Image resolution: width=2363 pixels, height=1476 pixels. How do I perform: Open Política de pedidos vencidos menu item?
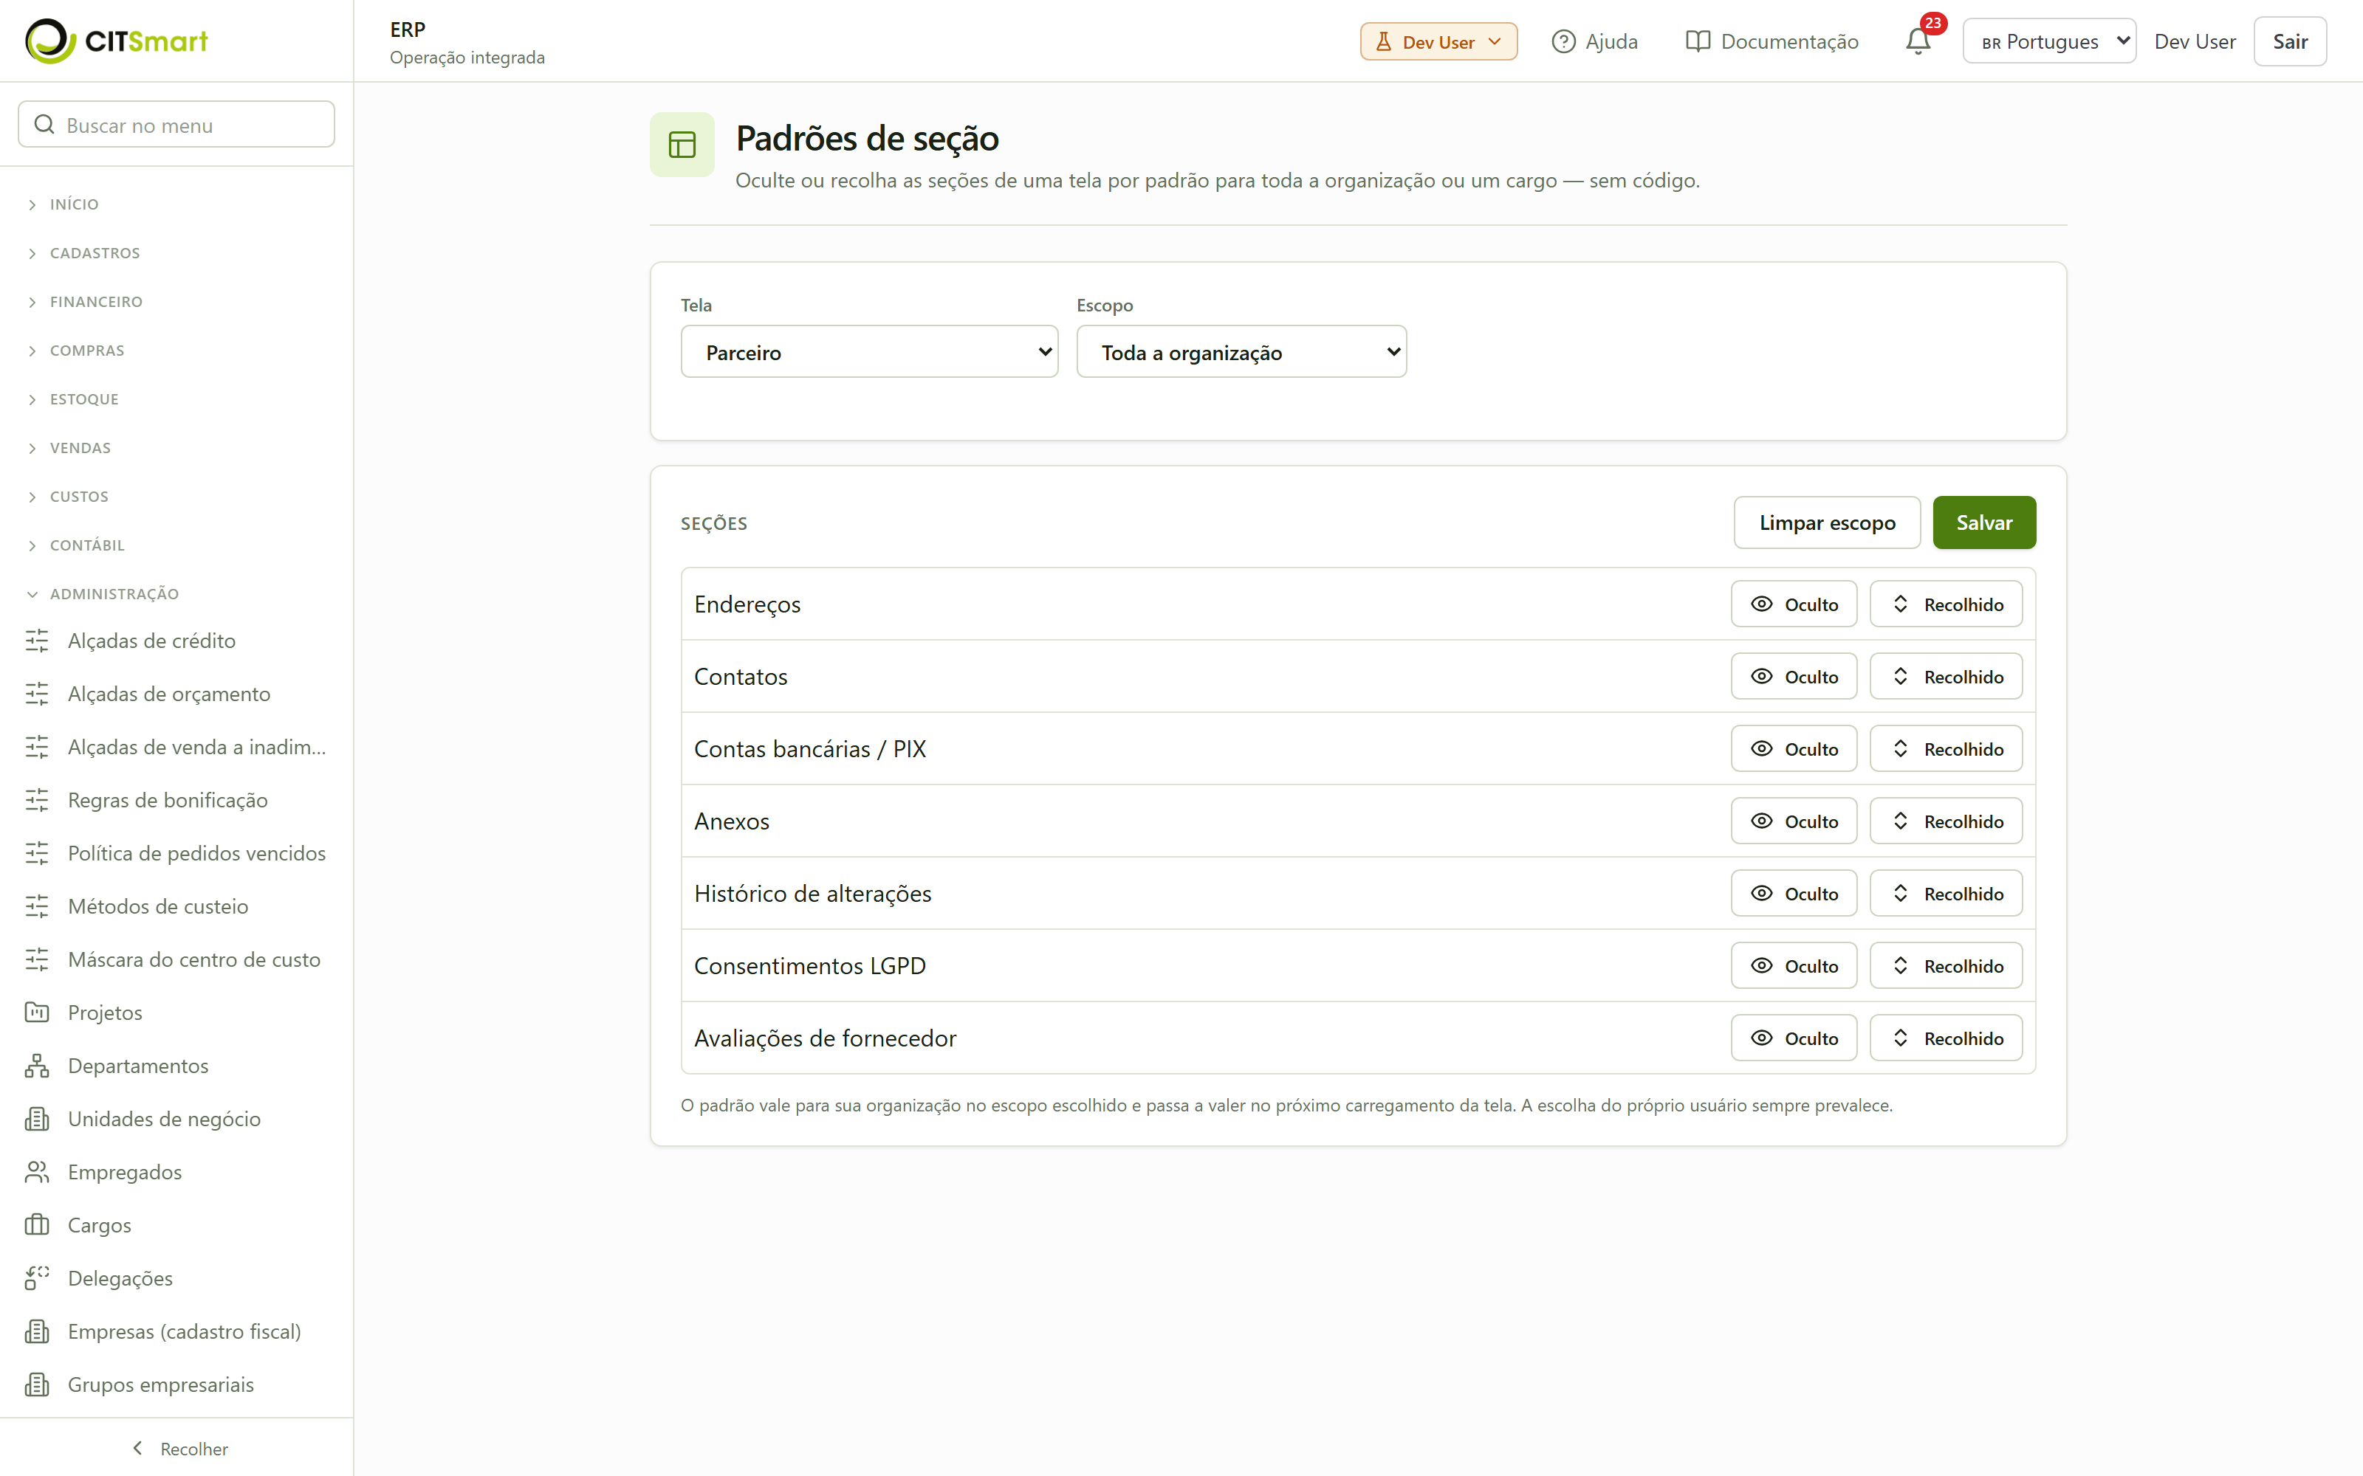pos(176,853)
